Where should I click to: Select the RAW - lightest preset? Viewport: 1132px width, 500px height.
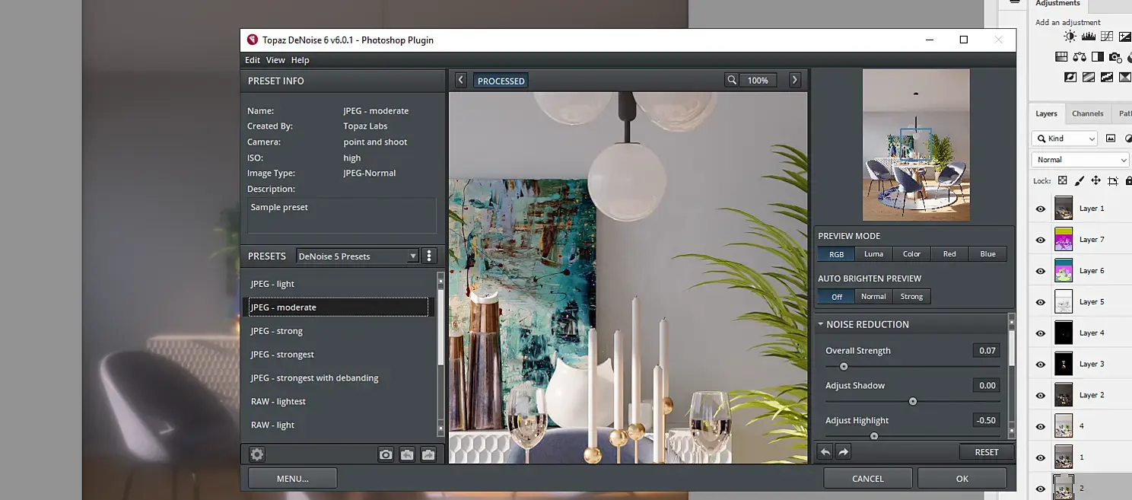[x=339, y=401]
